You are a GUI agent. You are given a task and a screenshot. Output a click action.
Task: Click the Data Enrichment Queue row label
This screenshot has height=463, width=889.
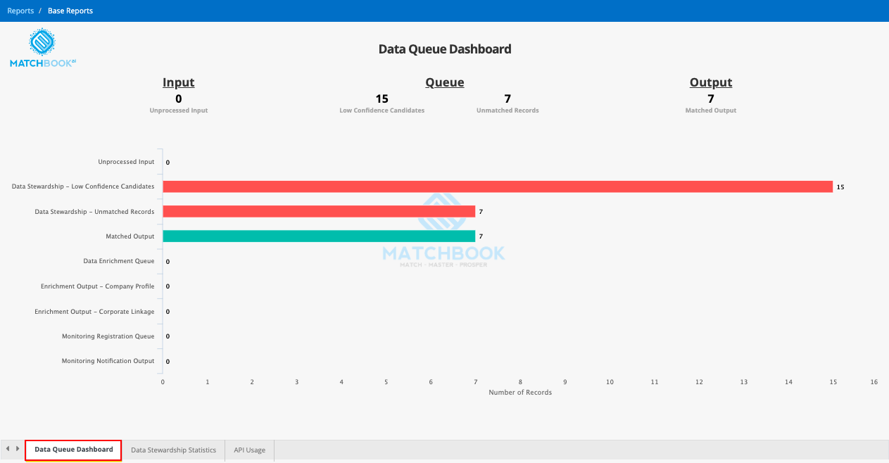point(119,261)
